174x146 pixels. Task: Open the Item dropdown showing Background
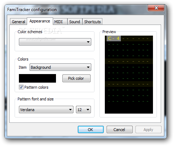[60, 67]
